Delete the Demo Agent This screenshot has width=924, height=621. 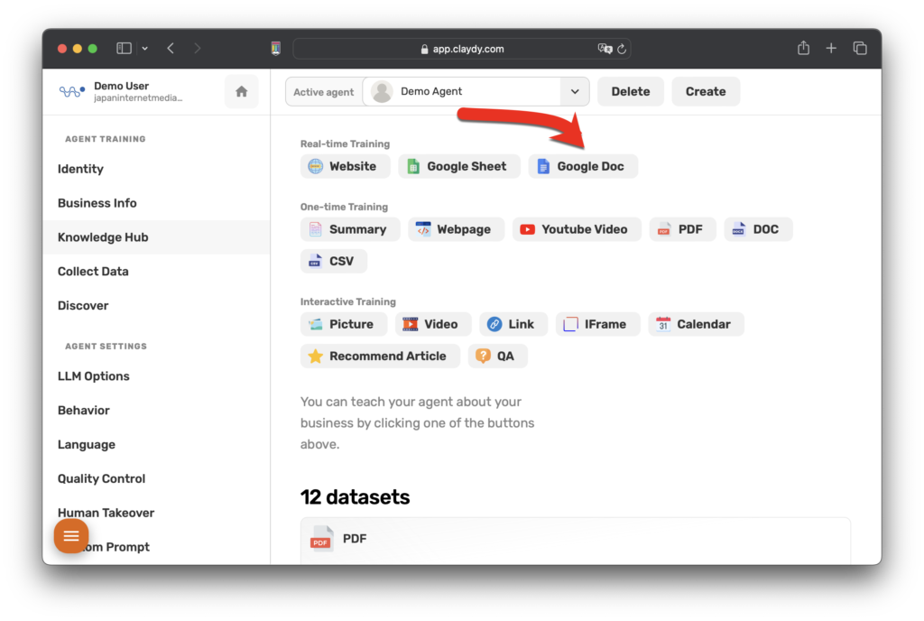630,92
